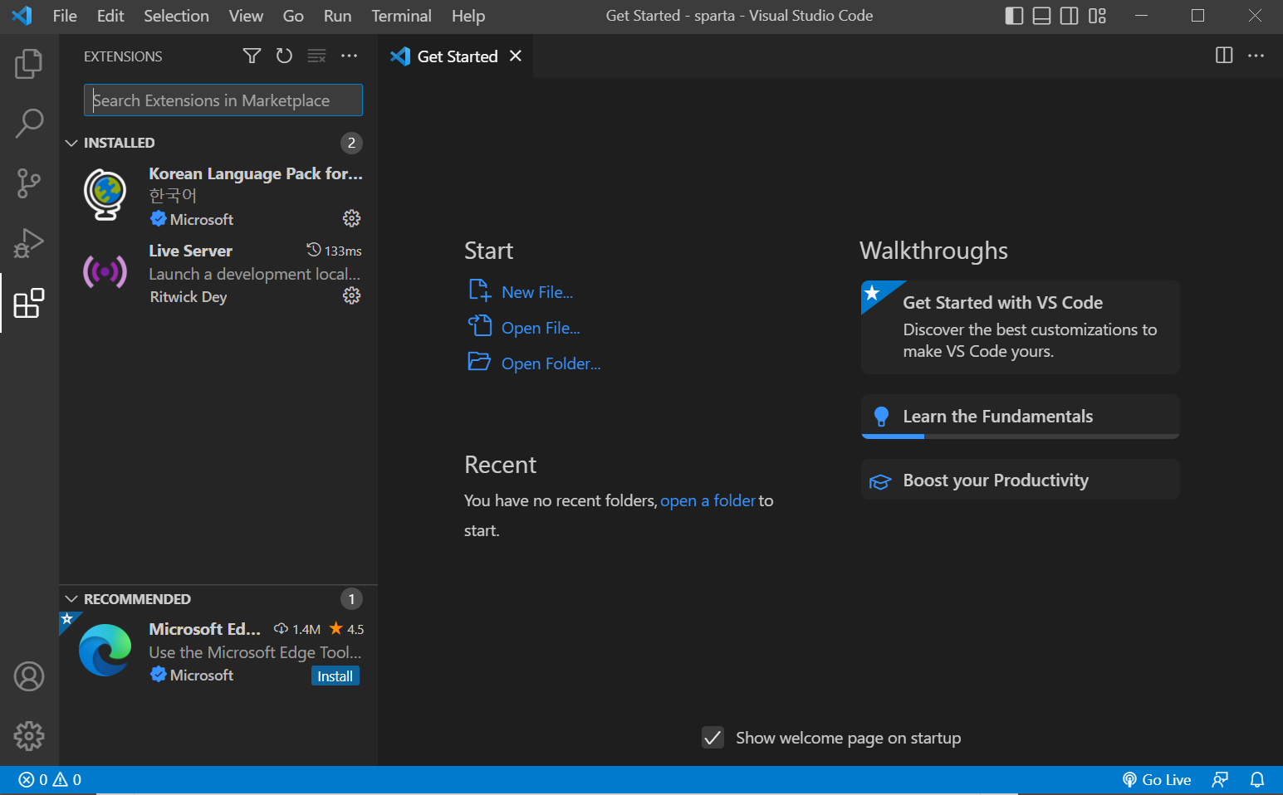
Task: Open the feedback icon in status bar
Action: pos(1220,780)
